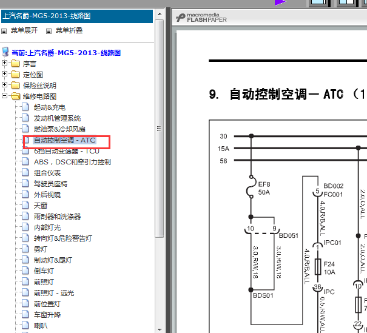Open the 组合仪表 diagram

tap(47, 173)
